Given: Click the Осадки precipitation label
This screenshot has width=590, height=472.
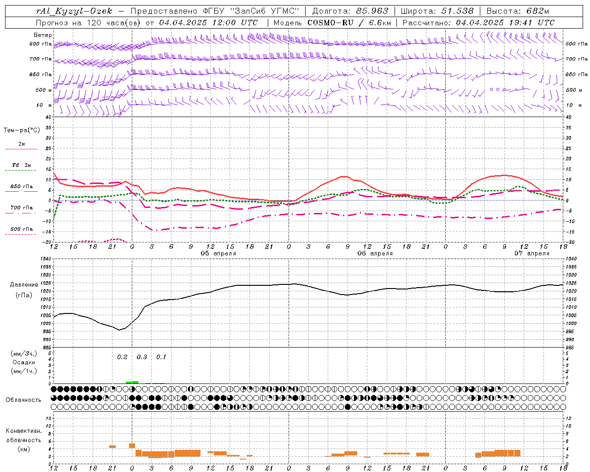Looking at the screenshot, I should tap(24, 362).
